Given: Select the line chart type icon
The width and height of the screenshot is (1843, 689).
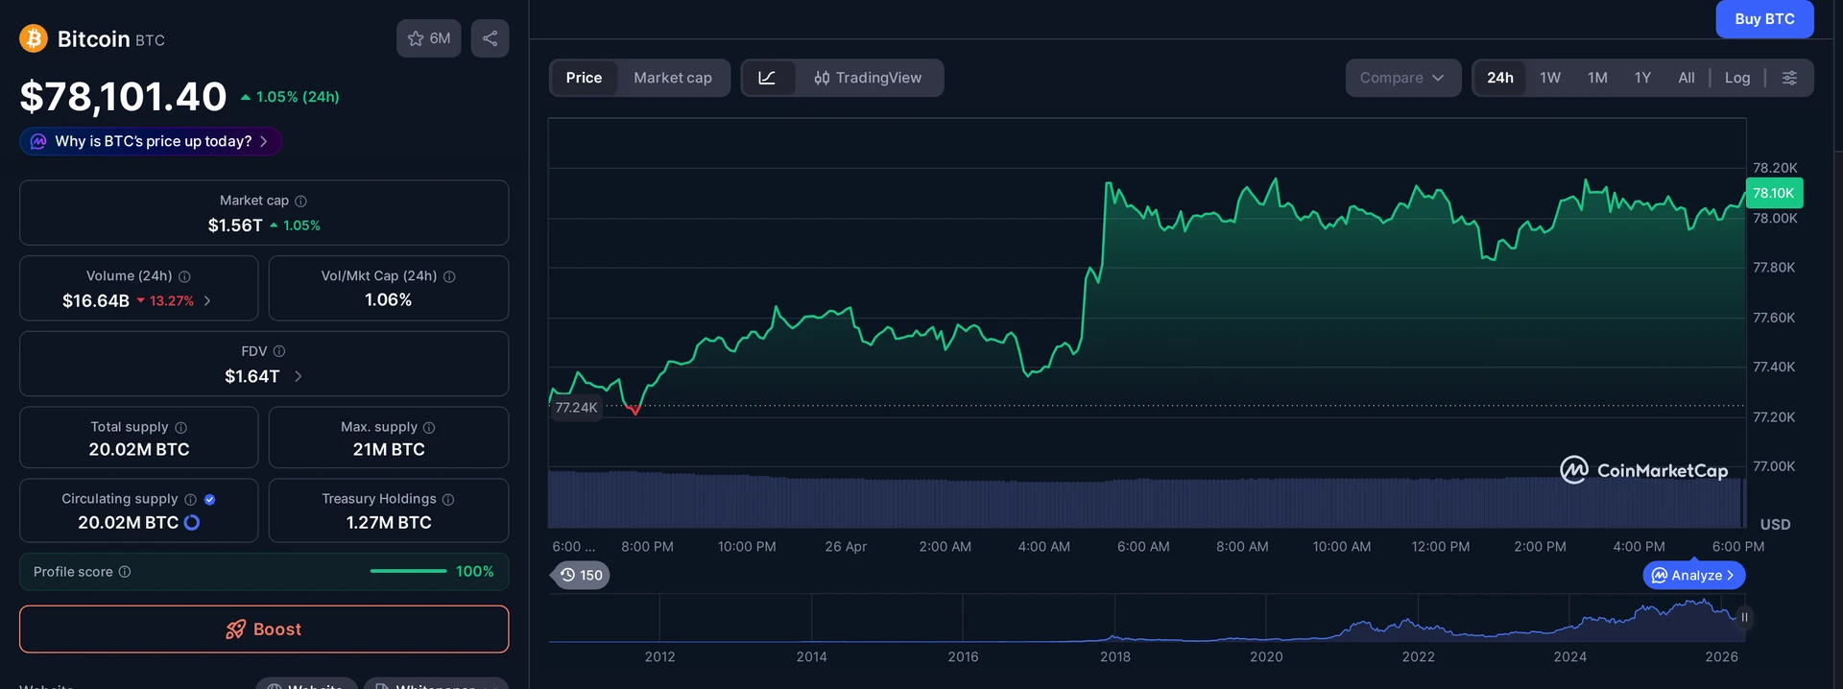Looking at the screenshot, I should coord(768,78).
